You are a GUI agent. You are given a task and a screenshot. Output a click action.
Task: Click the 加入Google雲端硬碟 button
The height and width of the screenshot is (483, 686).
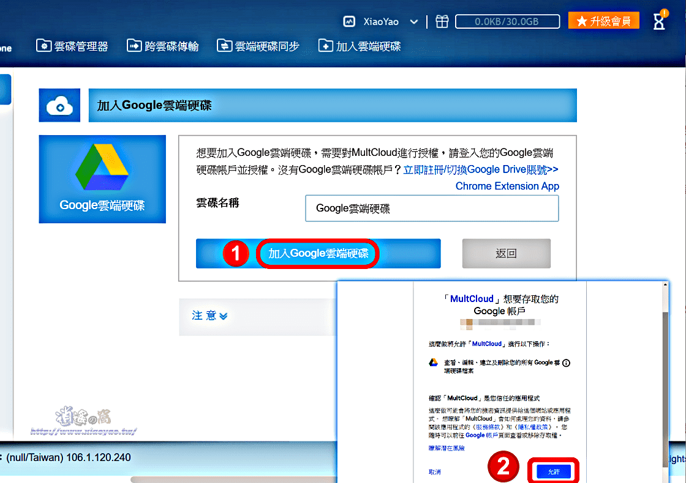click(318, 253)
